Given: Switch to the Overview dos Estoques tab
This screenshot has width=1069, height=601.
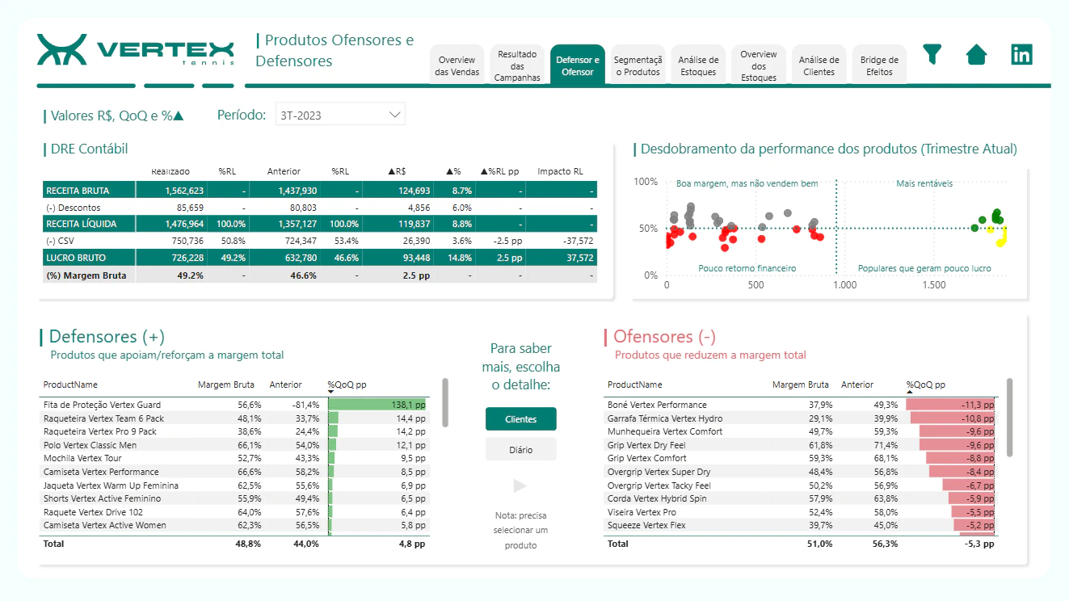Looking at the screenshot, I should click(x=759, y=65).
